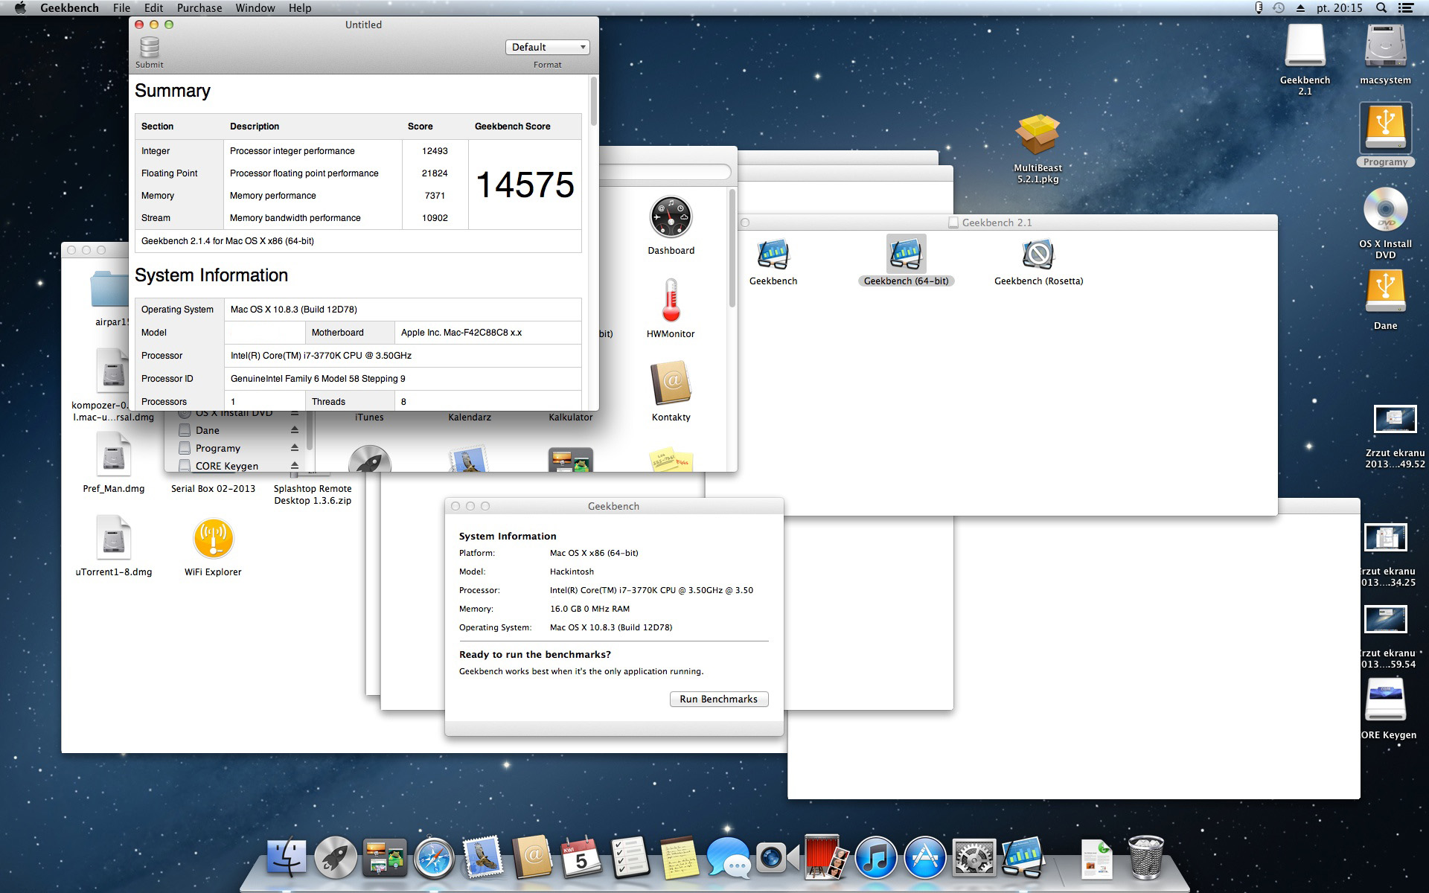Open Mail from the Dock

[483, 858]
